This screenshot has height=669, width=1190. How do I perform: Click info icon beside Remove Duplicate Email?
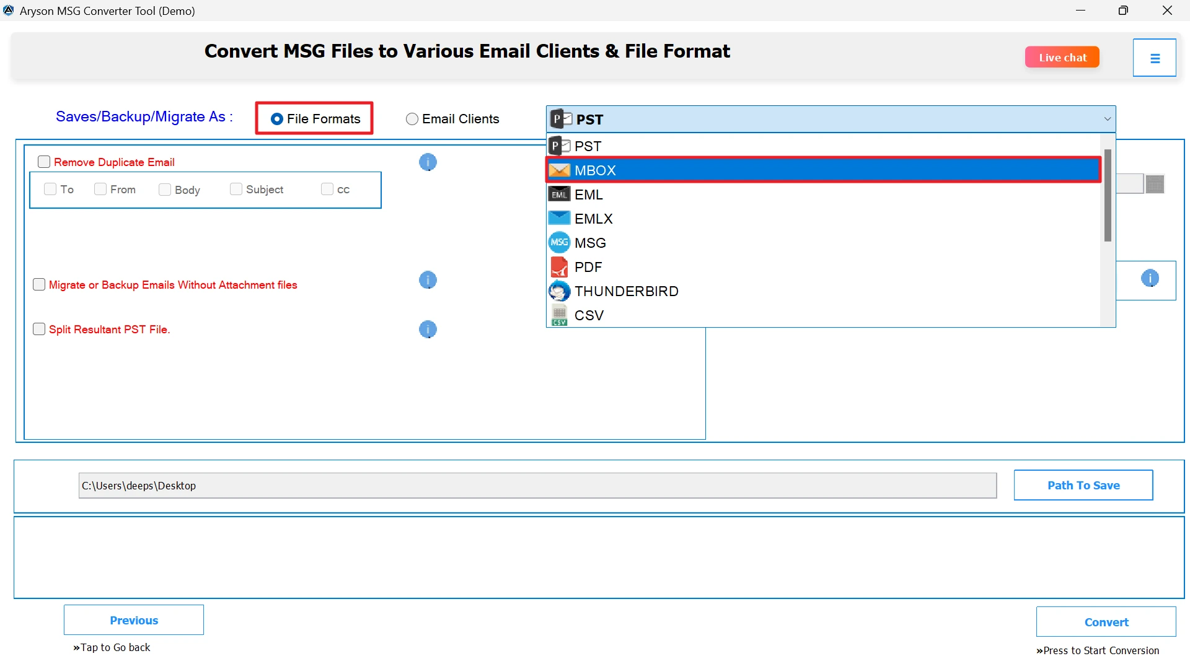428,162
